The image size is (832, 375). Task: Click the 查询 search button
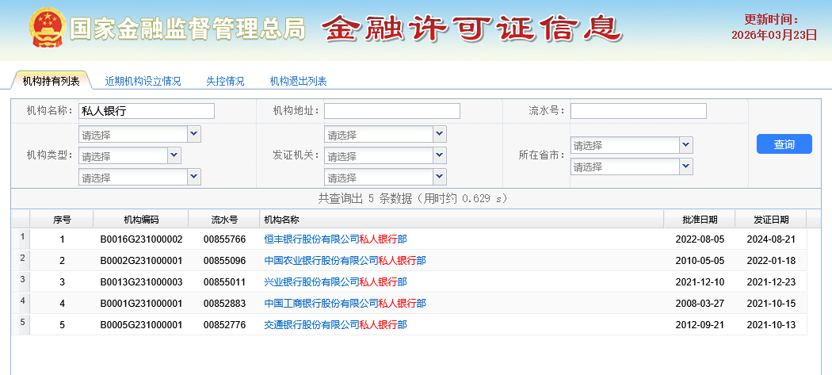(x=784, y=144)
